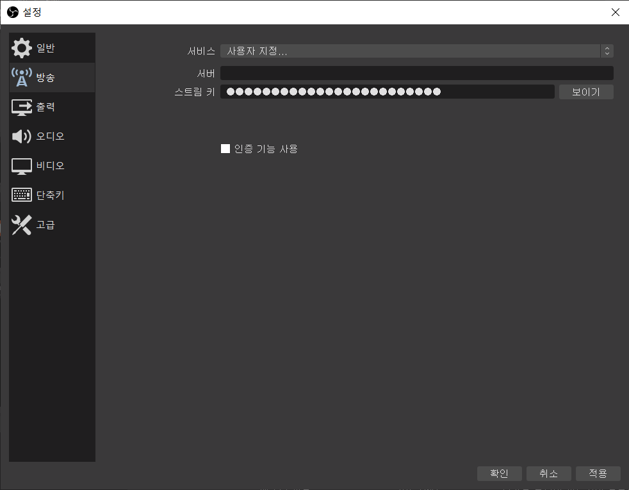This screenshot has height=490, width=629.
Task: Click the 취소 cancel button
Action: [x=549, y=473]
